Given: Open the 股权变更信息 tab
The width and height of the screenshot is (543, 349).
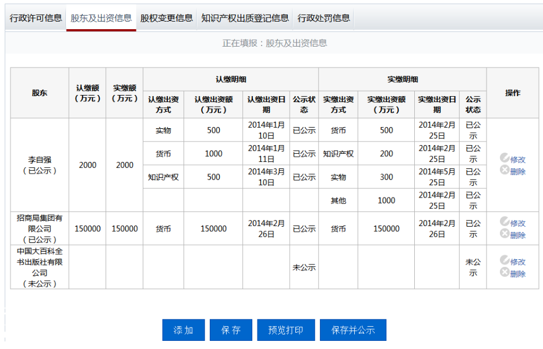Looking at the screenshot, I should tap(166, 18).
